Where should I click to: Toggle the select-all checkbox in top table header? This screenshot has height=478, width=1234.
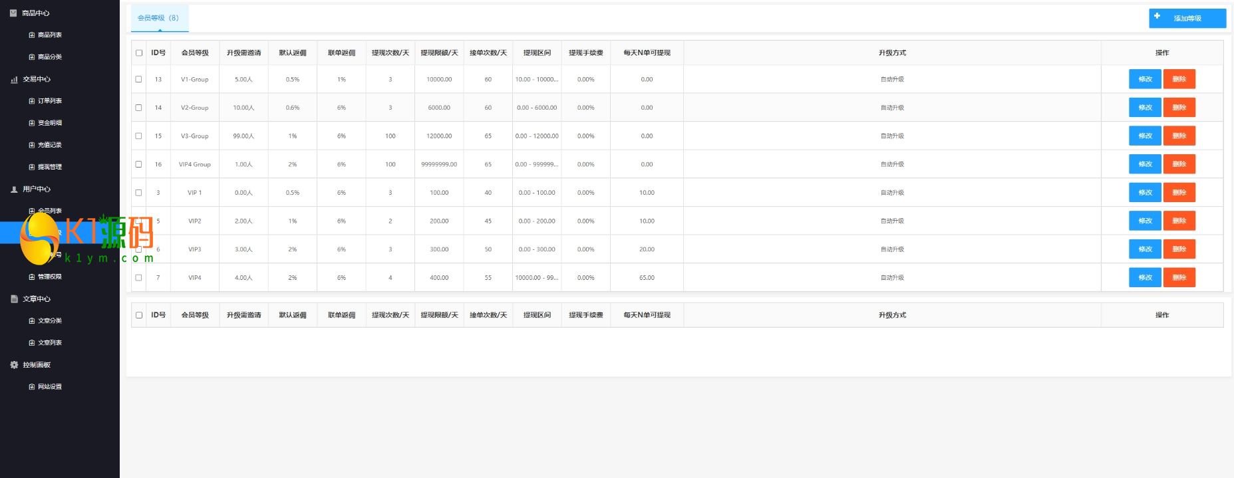click(139, 53)
